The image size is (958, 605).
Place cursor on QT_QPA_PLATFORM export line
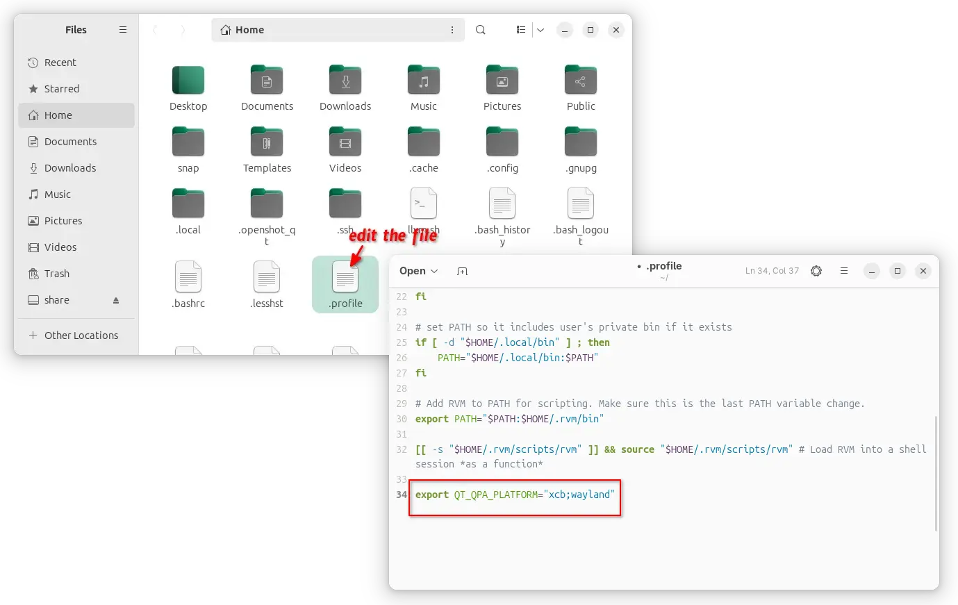pos(514,495)
